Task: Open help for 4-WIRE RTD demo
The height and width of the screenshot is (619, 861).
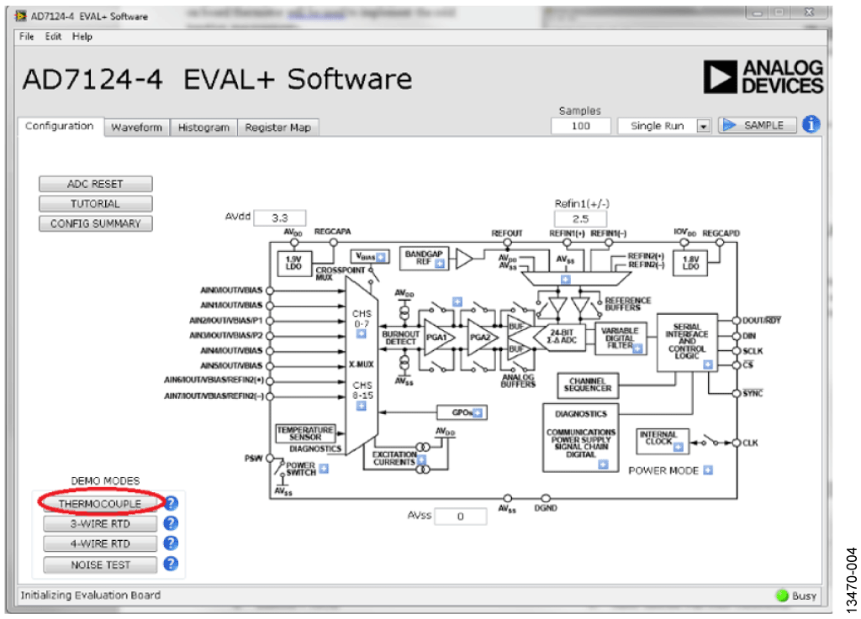Action: coord(172,543)
